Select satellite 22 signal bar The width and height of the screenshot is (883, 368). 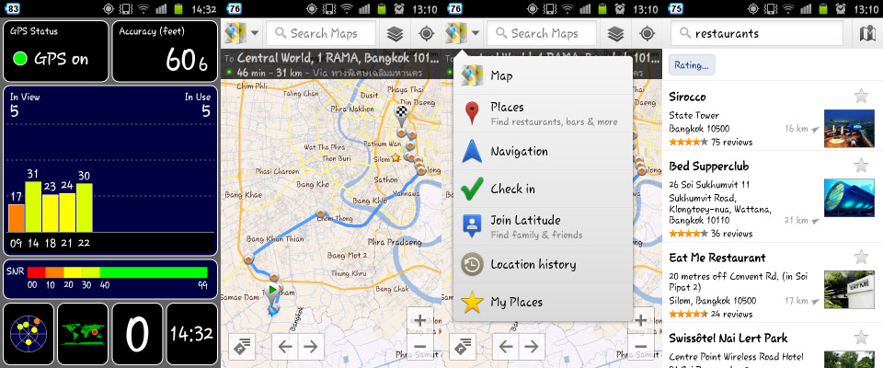pyautogui.click(x=85, y=207)
